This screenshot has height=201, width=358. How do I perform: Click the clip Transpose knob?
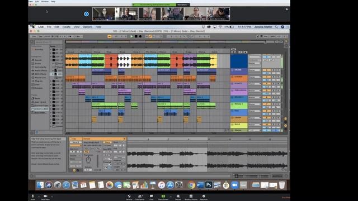[88, 160]
